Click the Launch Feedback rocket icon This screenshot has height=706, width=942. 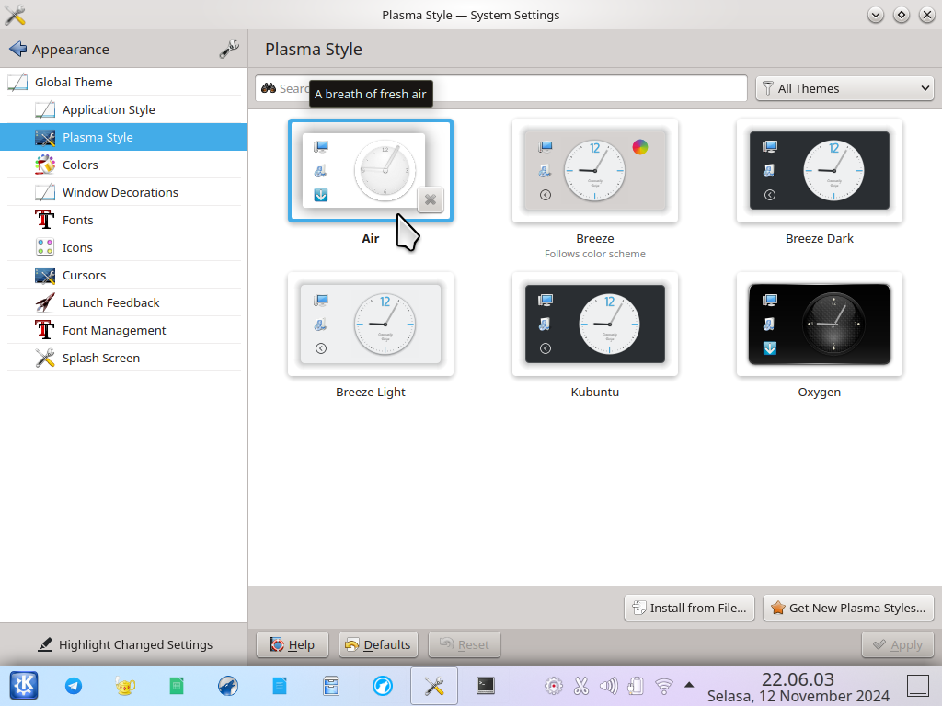click(x=45, y=303)
